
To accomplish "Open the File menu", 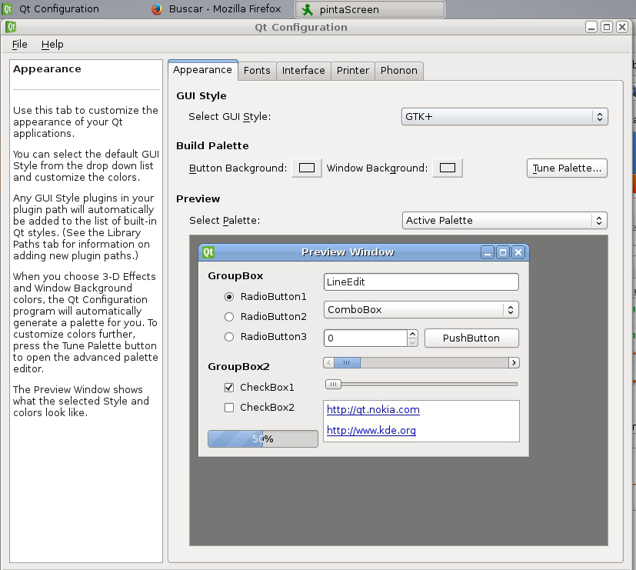I will [19, 44].
